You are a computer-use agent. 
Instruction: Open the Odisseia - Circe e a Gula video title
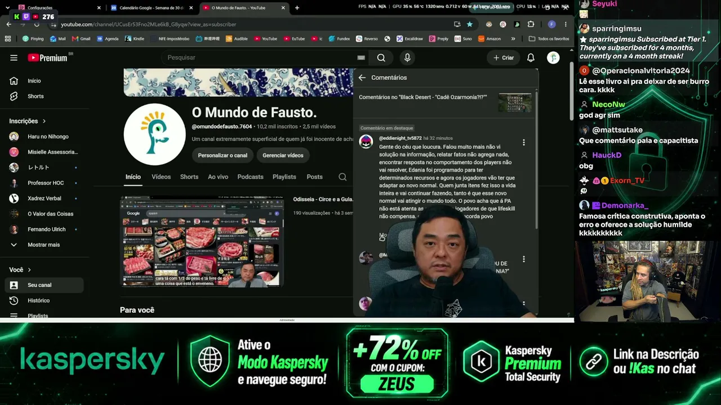pos(323,199)
